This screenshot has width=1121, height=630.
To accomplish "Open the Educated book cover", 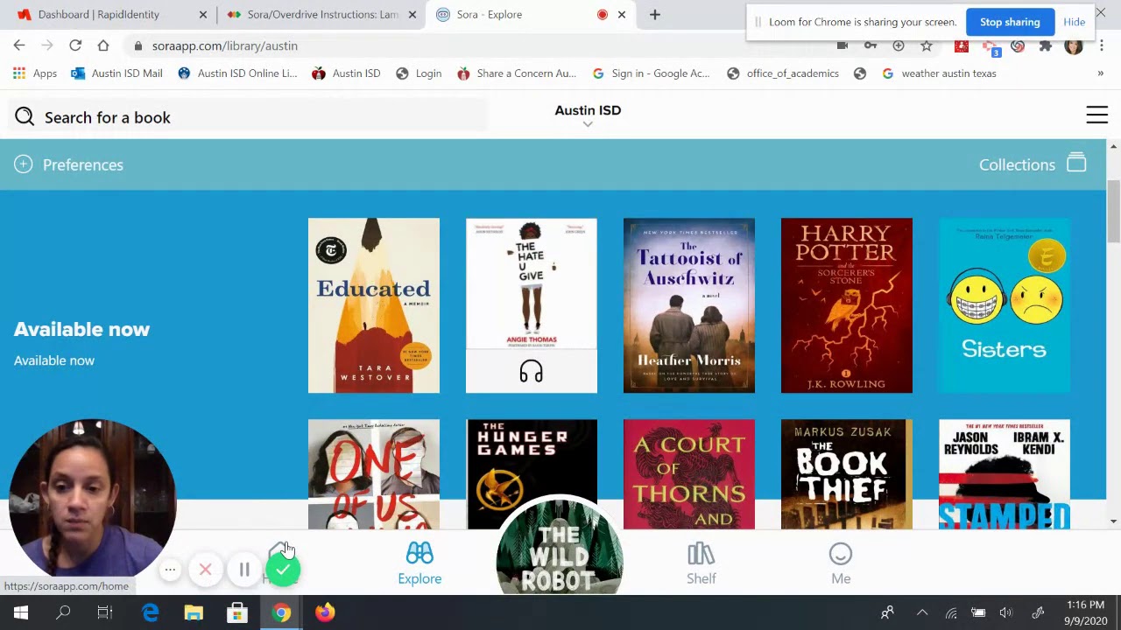I will coord(374,305).
